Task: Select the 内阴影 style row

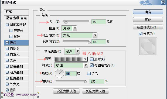Action: pyautogui.click(x=16, y=49)
